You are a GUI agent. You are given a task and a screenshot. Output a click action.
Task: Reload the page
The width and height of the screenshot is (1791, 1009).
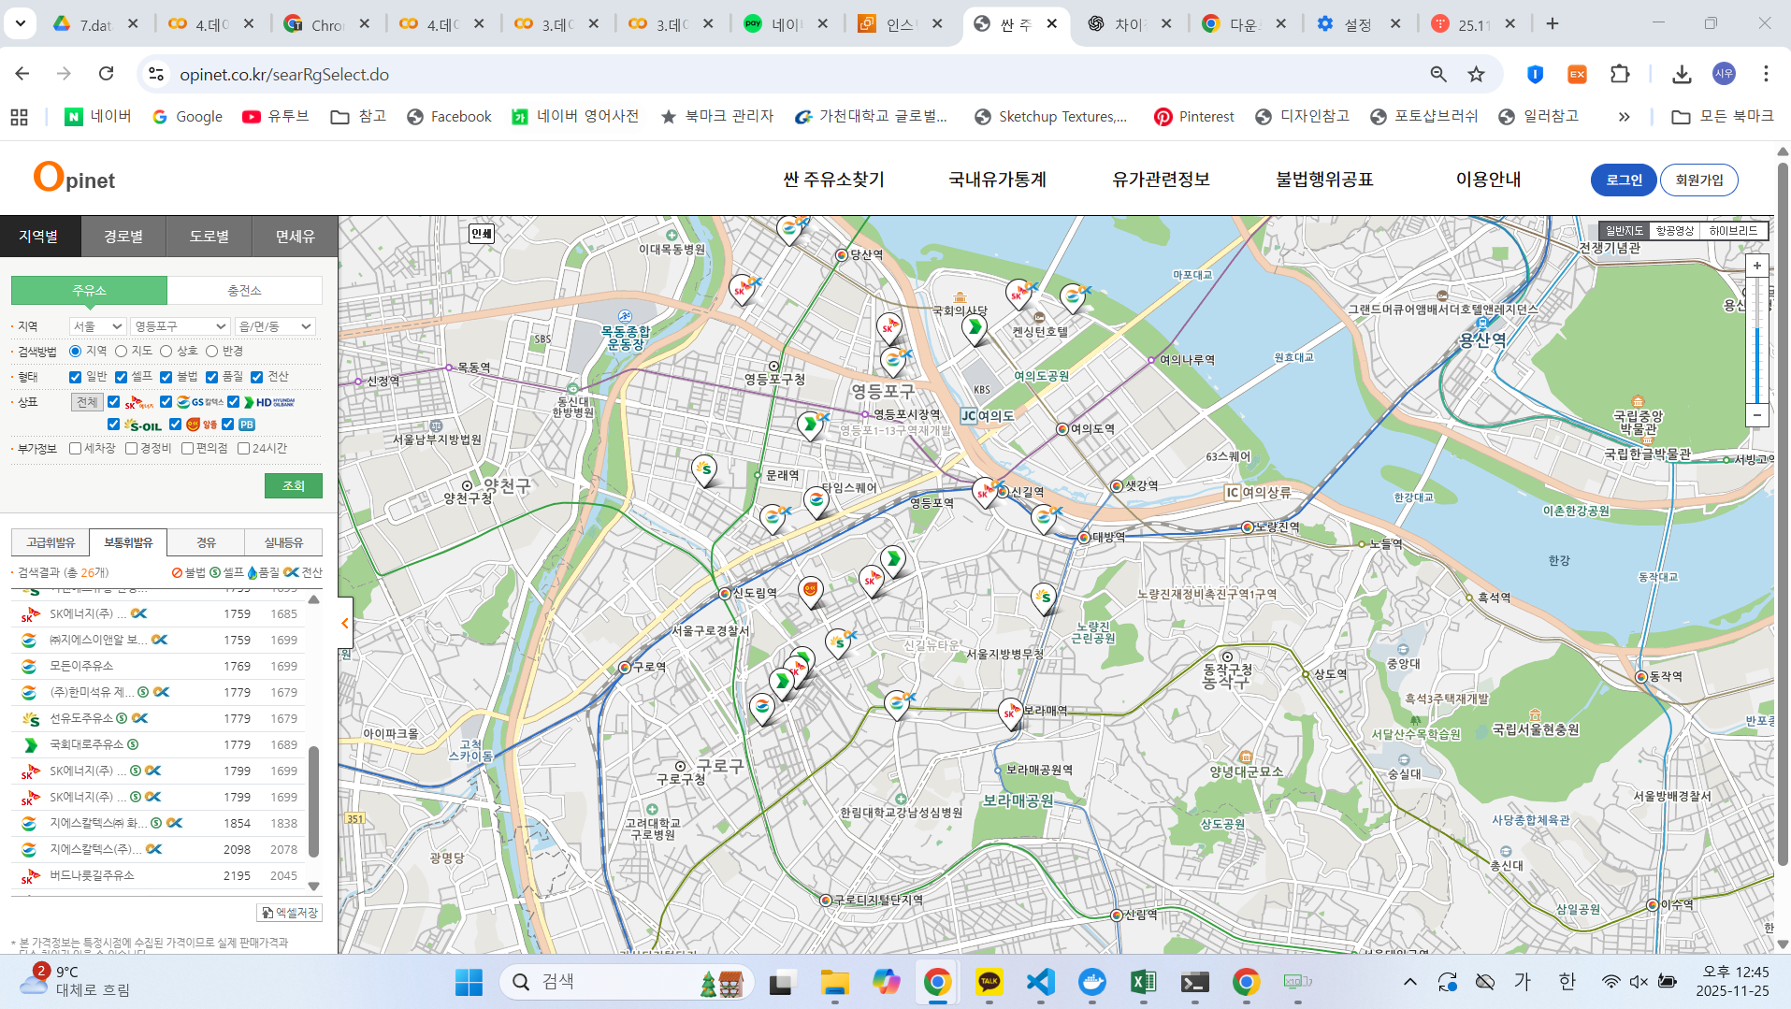click(x=107, y=74)
